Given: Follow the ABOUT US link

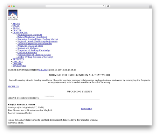Looking at the screenshot, I should tap(13, 86).
